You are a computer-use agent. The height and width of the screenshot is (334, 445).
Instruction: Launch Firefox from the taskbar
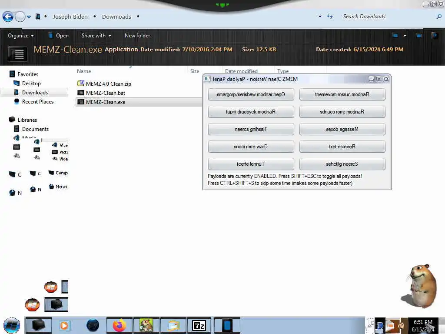pos(120,325)
